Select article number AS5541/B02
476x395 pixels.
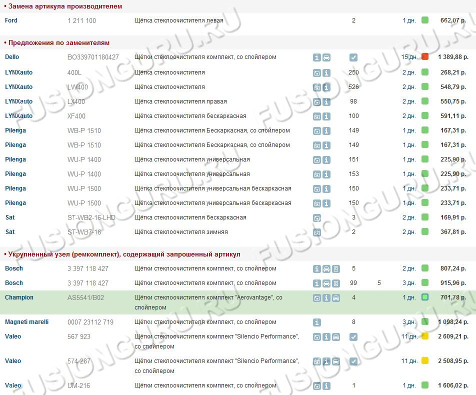pos(85,297)
